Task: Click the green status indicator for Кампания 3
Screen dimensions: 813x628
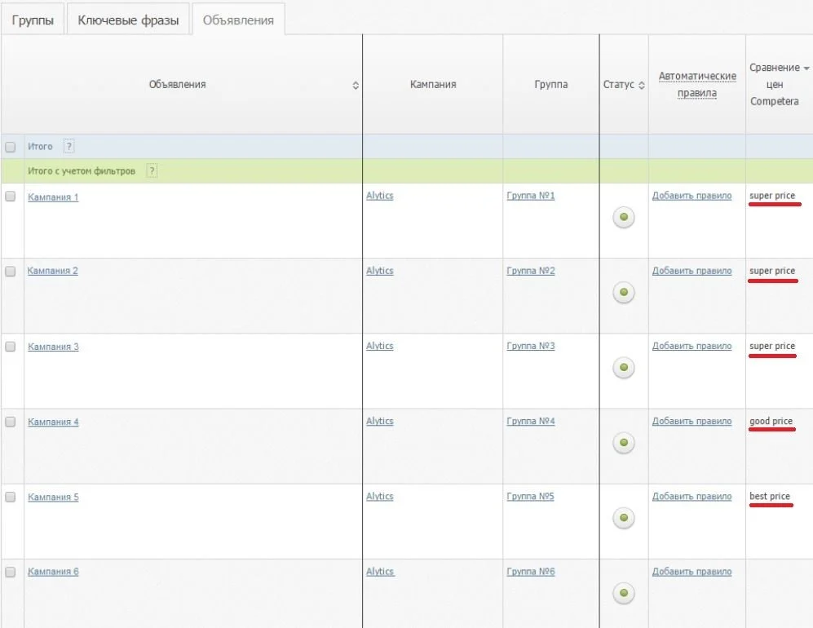Action: [x=624, y=367]
